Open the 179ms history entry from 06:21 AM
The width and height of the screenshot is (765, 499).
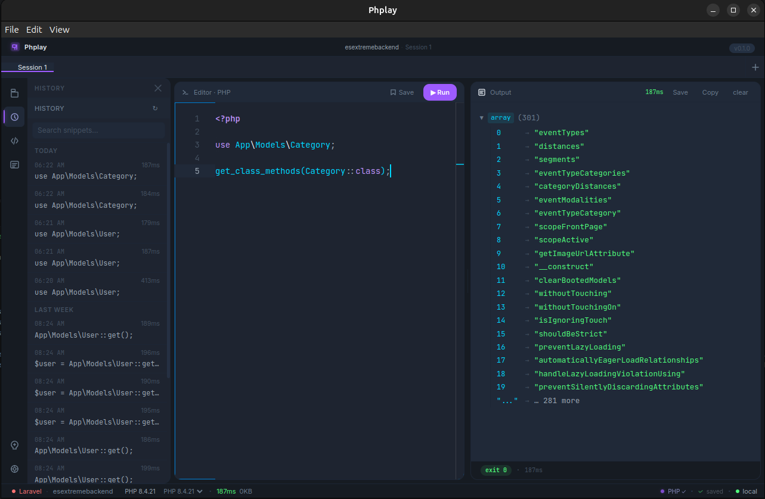97,229
